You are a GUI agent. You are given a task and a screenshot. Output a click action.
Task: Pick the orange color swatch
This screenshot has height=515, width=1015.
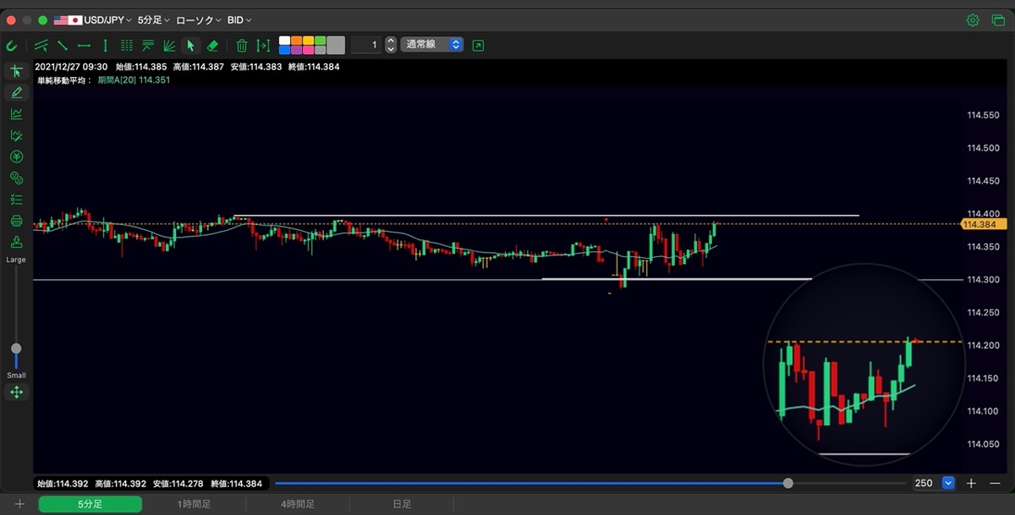coord(296,41)
